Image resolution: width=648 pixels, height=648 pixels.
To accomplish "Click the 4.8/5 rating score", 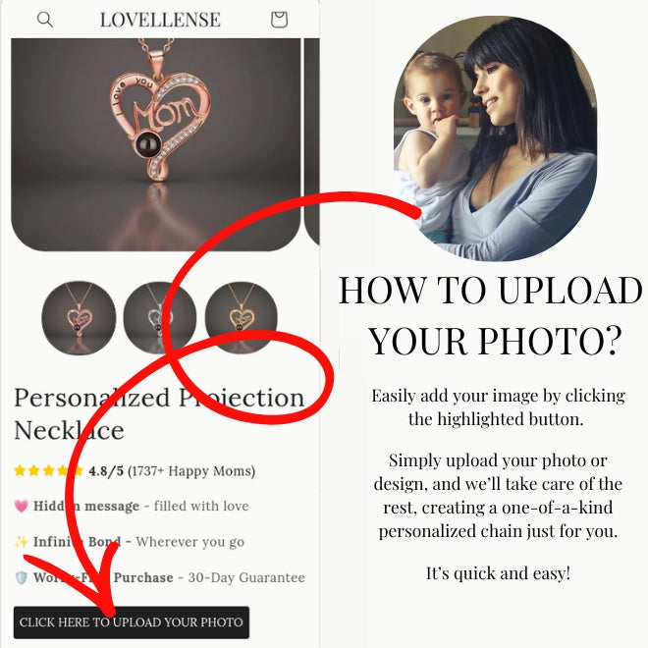I will click(x=106, y=471).
